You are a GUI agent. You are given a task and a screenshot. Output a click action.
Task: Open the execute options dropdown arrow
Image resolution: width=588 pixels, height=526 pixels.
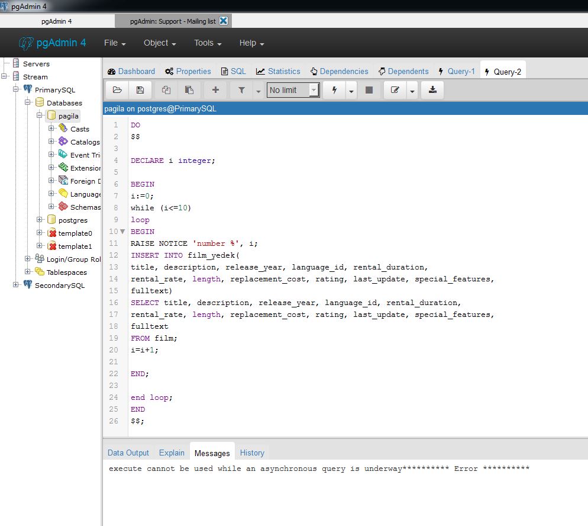(351, 91)
